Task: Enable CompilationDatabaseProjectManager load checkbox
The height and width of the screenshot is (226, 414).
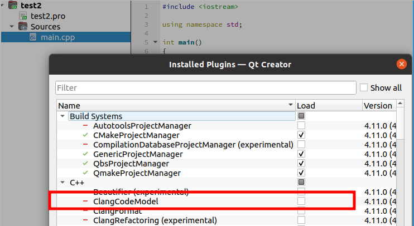Action: coord(301,144)
